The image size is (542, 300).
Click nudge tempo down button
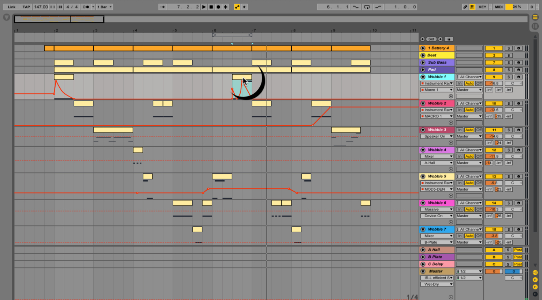tap(53, 7)
